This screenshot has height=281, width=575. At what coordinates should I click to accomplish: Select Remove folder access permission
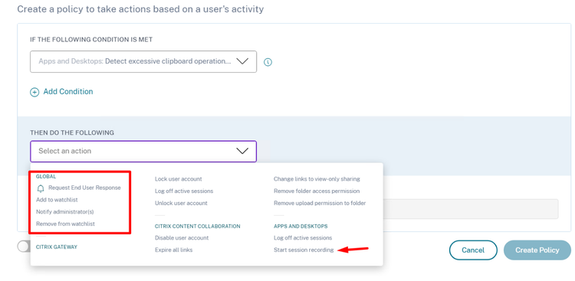317,191
